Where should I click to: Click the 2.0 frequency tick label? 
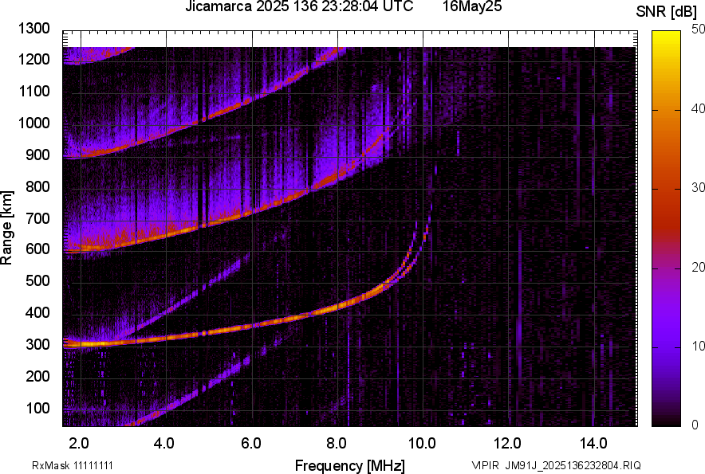79,444
